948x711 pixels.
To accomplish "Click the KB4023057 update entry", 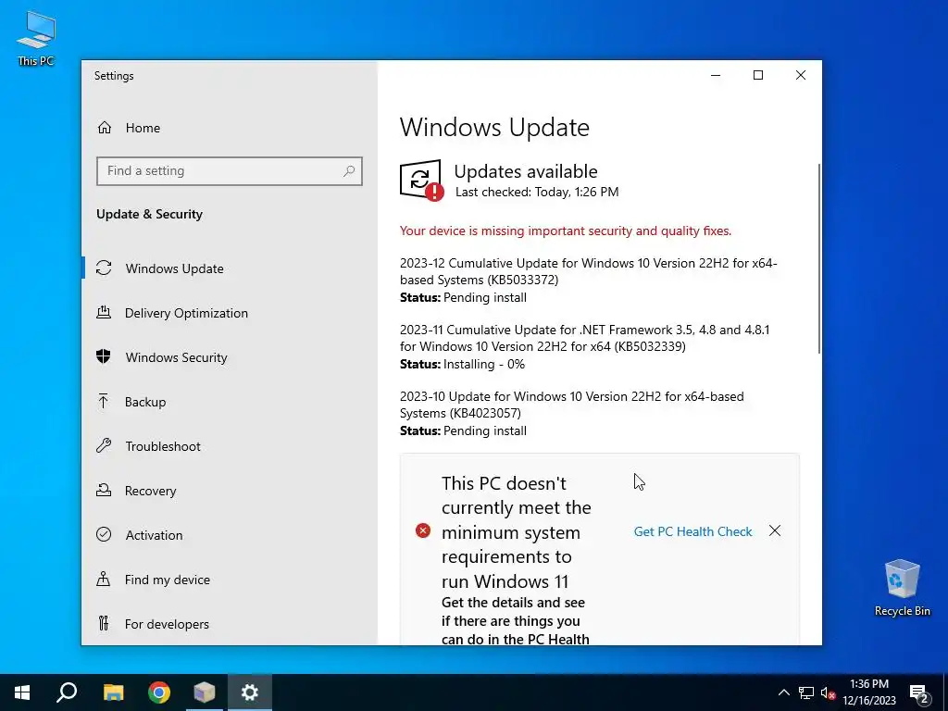I will (572, 414).
